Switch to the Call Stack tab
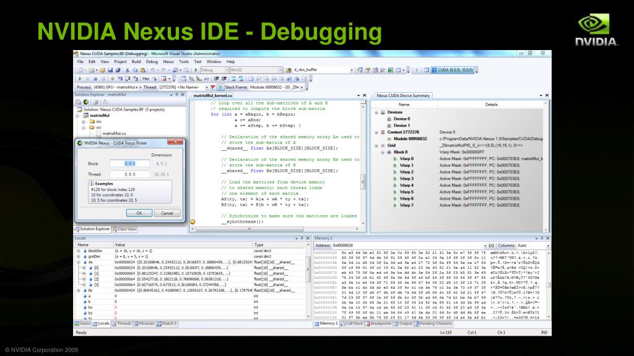 (x=352, y=324)
